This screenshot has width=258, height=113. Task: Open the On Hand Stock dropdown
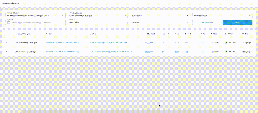pos(222,16)
